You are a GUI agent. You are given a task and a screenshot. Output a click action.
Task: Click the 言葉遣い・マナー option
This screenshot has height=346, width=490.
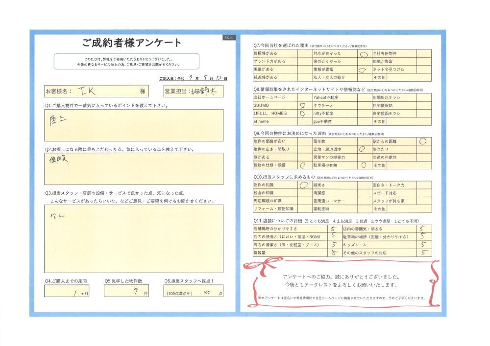pyautogui.click(x=329, y=201)
